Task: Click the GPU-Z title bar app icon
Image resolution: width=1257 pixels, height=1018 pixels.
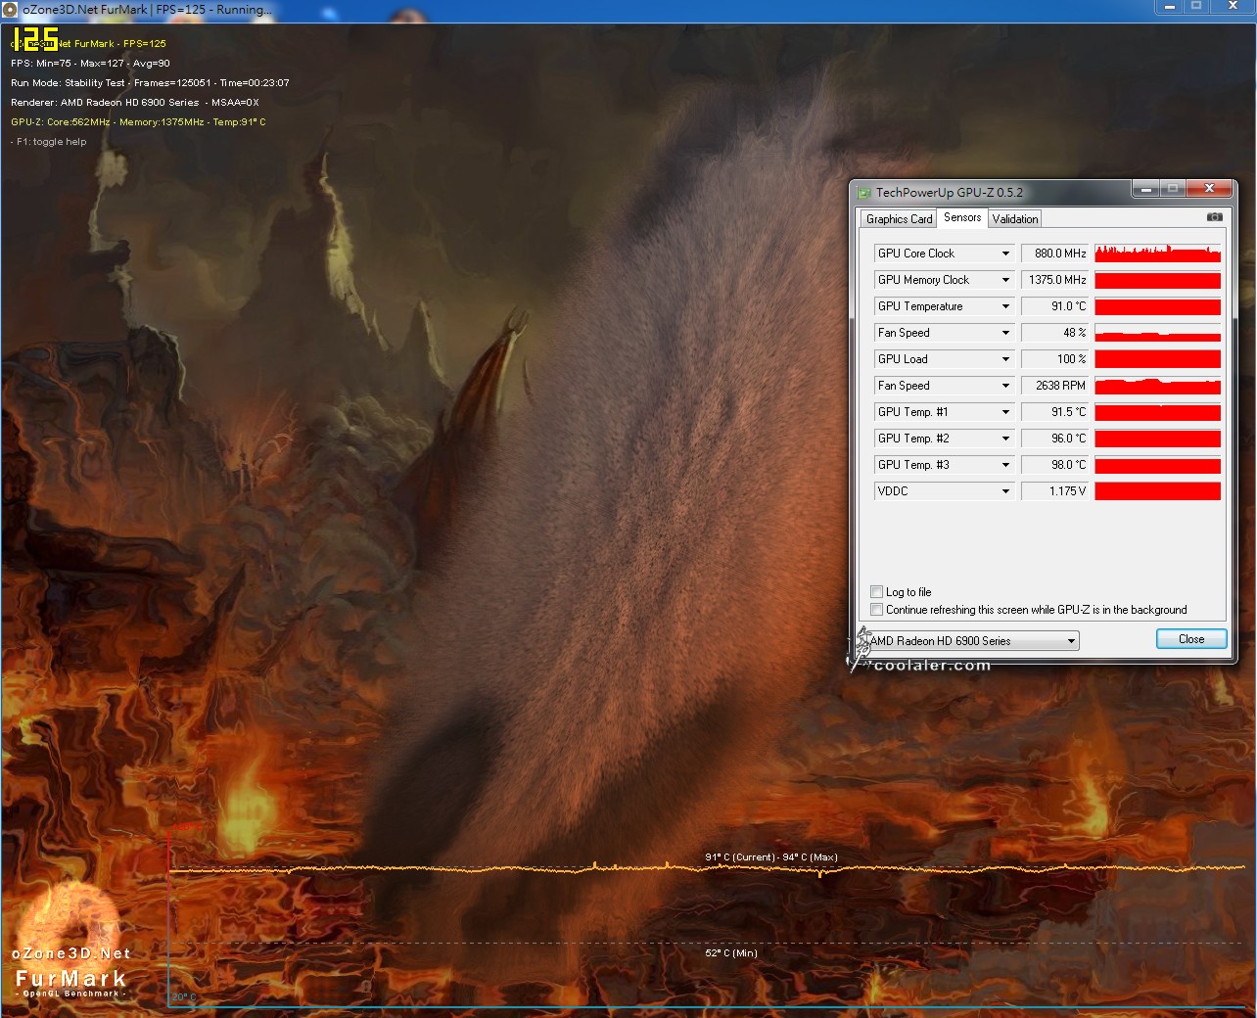Action: tap(863, 193)
